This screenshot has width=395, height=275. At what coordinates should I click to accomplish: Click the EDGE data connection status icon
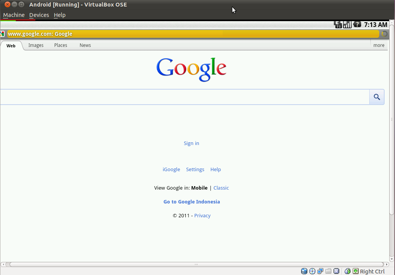(x=338, y=25)
